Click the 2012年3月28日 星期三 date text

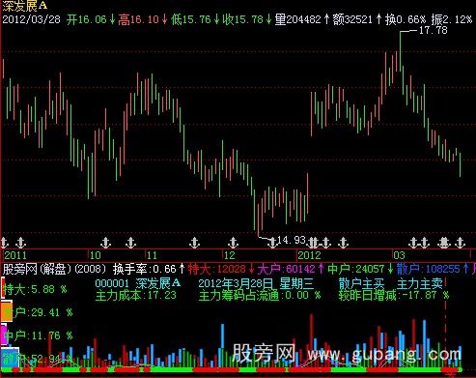[x=256, y=283]
